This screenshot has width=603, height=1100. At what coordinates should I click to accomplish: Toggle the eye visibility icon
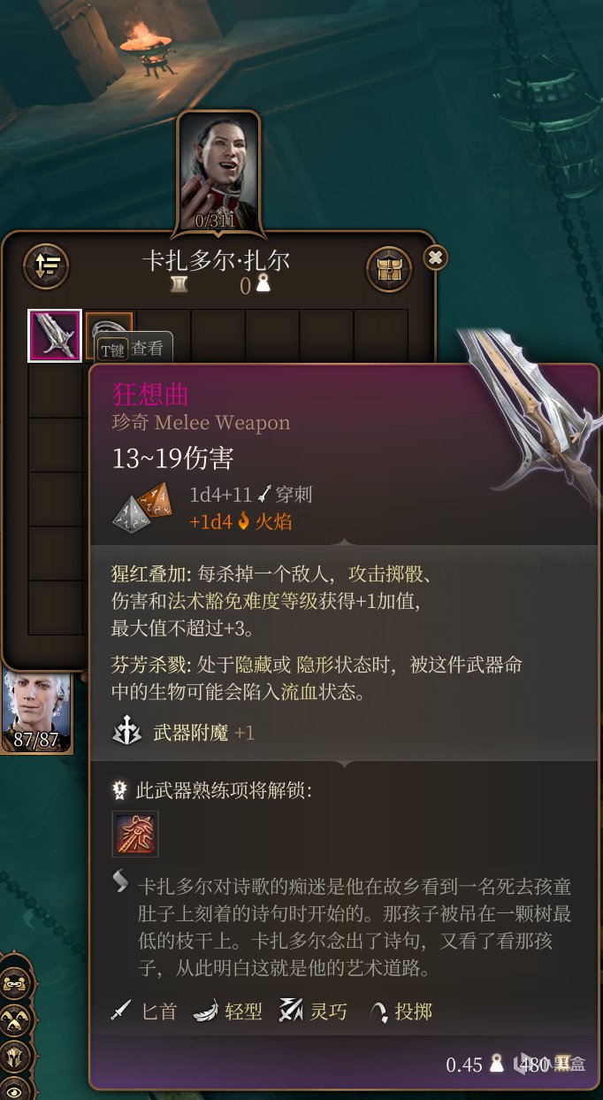(x=16, y=1088)
